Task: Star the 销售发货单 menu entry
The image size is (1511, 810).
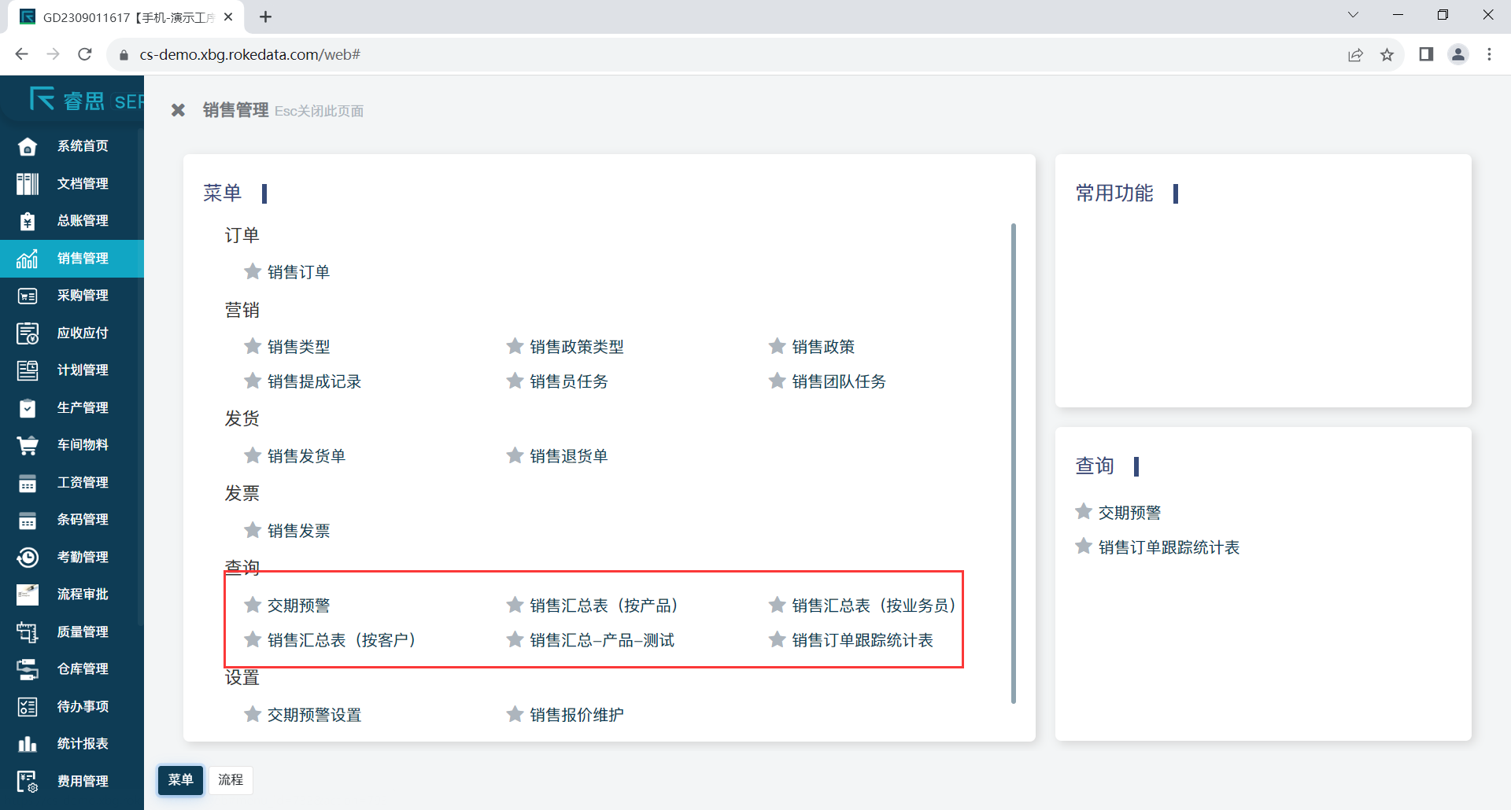Action: coord(253,456)
